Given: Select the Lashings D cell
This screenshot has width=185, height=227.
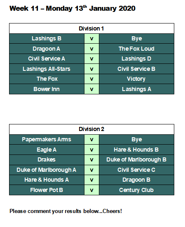Looking at the screenshot, I should coord(136,59).
